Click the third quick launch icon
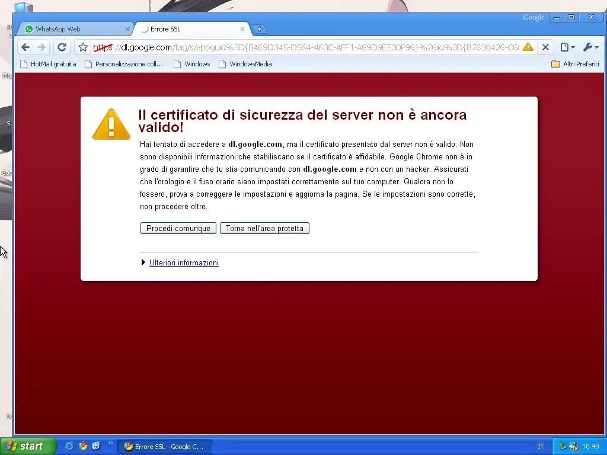Viewport: 607px width, 455px height. click(96, 446)
